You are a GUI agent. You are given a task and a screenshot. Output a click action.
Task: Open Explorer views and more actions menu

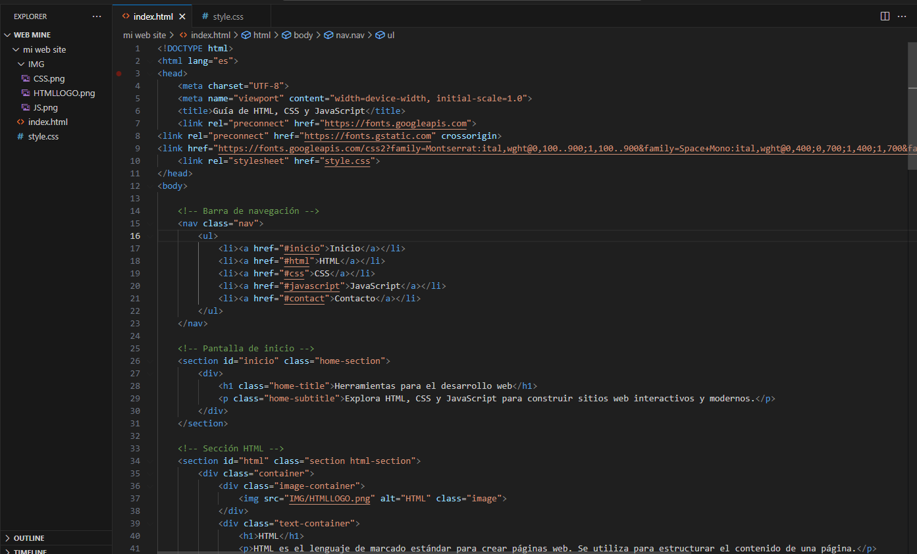tap(97, 16)
